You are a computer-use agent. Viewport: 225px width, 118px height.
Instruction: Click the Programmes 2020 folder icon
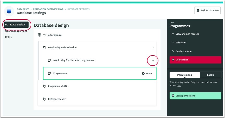point(44,86)
